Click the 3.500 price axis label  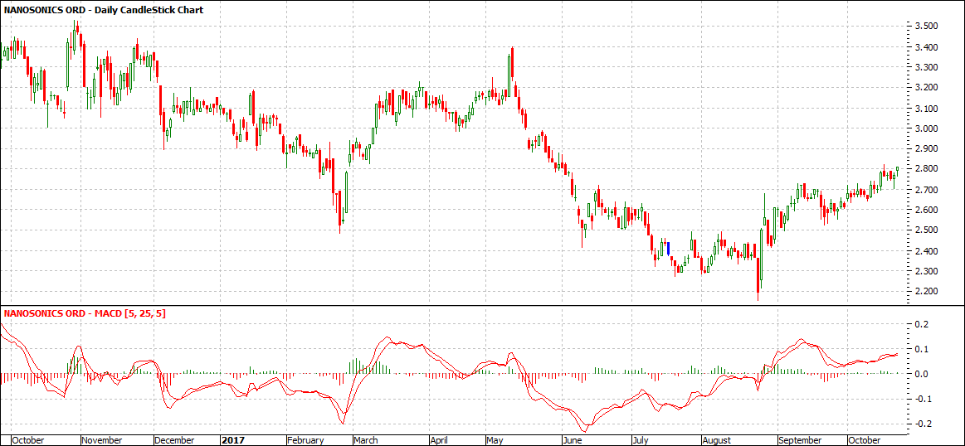tap(926, 26)
